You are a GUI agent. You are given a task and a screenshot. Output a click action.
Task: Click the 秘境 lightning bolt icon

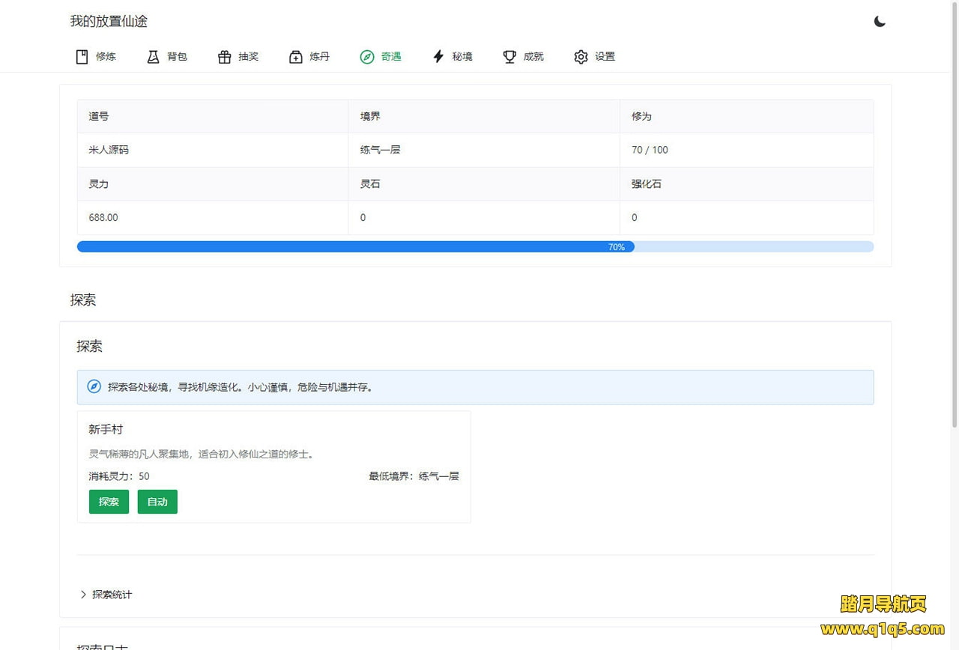[438, 57]
